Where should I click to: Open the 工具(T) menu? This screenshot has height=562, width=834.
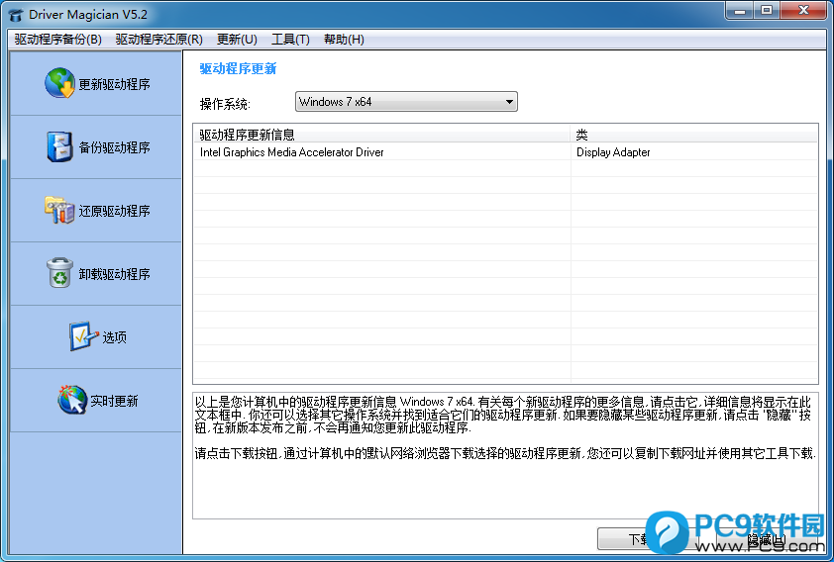point(290,40)
